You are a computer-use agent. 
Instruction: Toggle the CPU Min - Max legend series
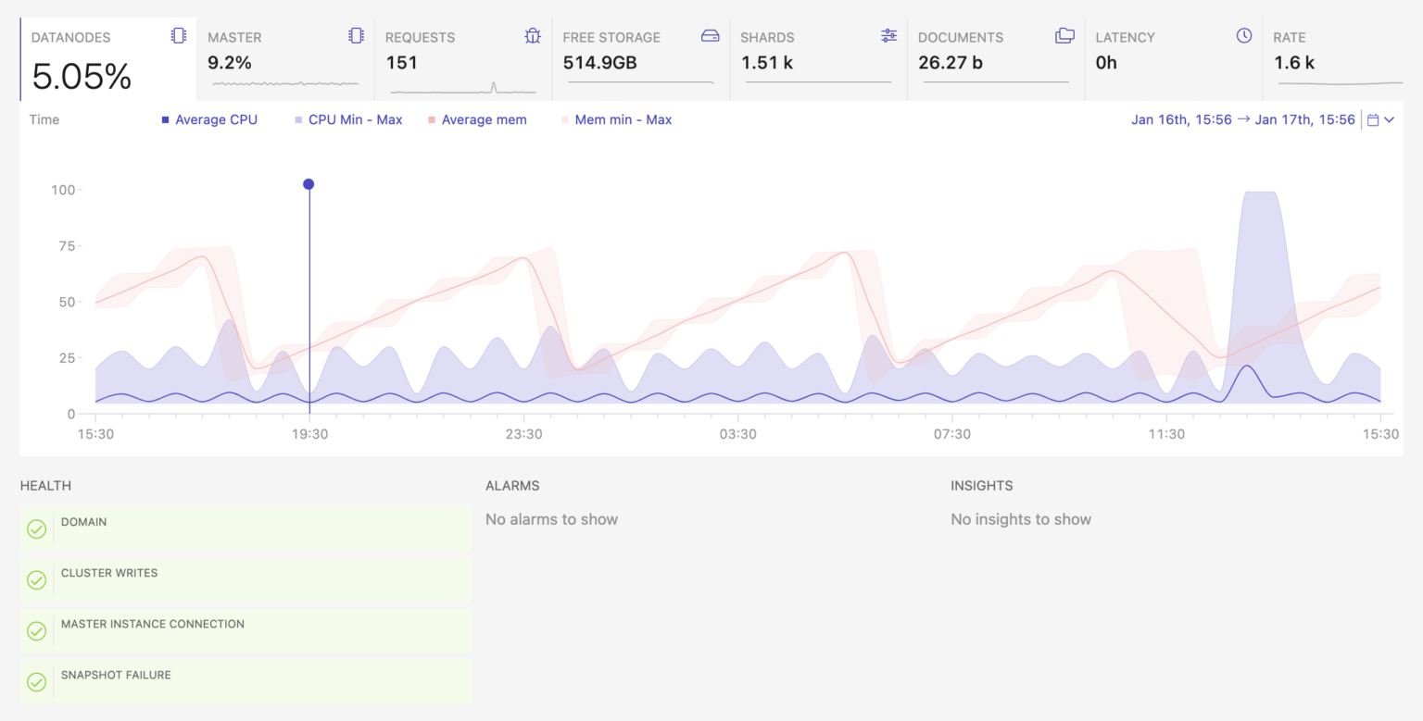[x=348, y=119]
